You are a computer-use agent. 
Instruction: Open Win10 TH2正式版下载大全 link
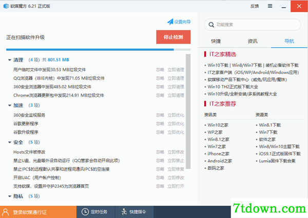pyautogui.click(x=233, y=87)
